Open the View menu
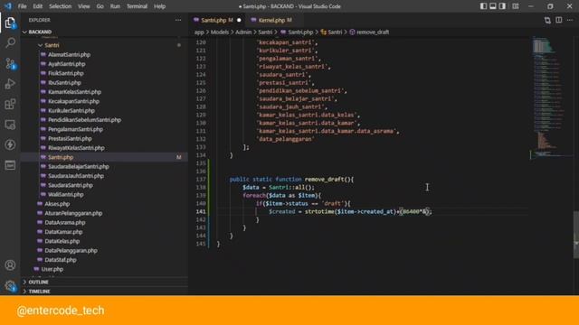The height and width of the screenshot is (325, 579). pos(84,6)
